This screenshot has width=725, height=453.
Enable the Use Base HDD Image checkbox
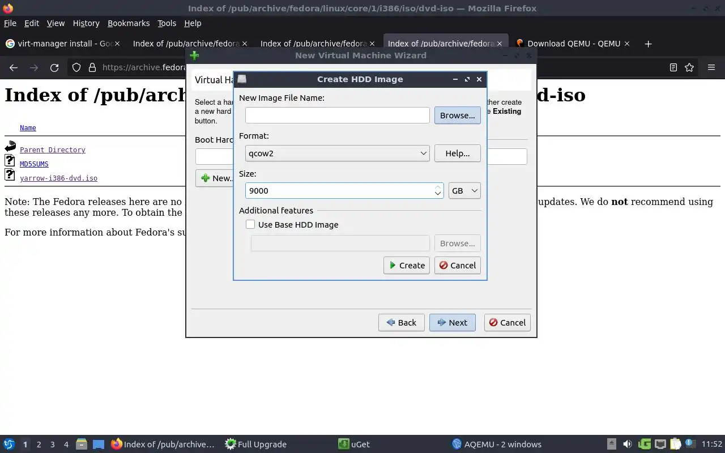[x=250, y=224]
